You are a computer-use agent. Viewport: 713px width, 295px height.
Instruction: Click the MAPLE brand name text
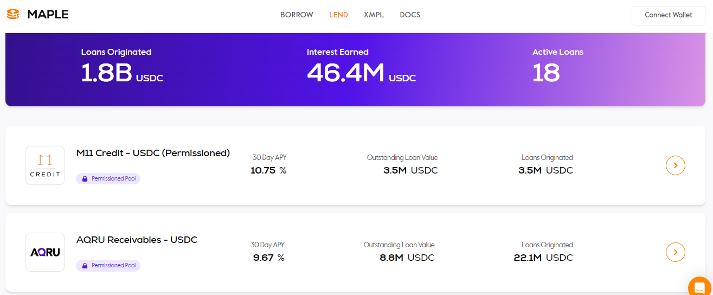click(x=48, y=15)
